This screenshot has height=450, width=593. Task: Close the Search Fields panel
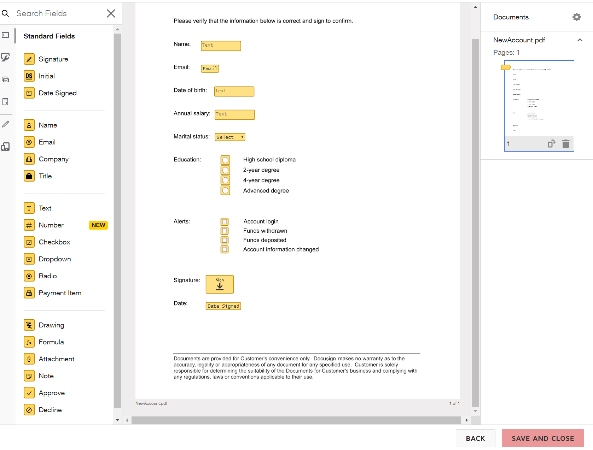click(x=111, y=13)
